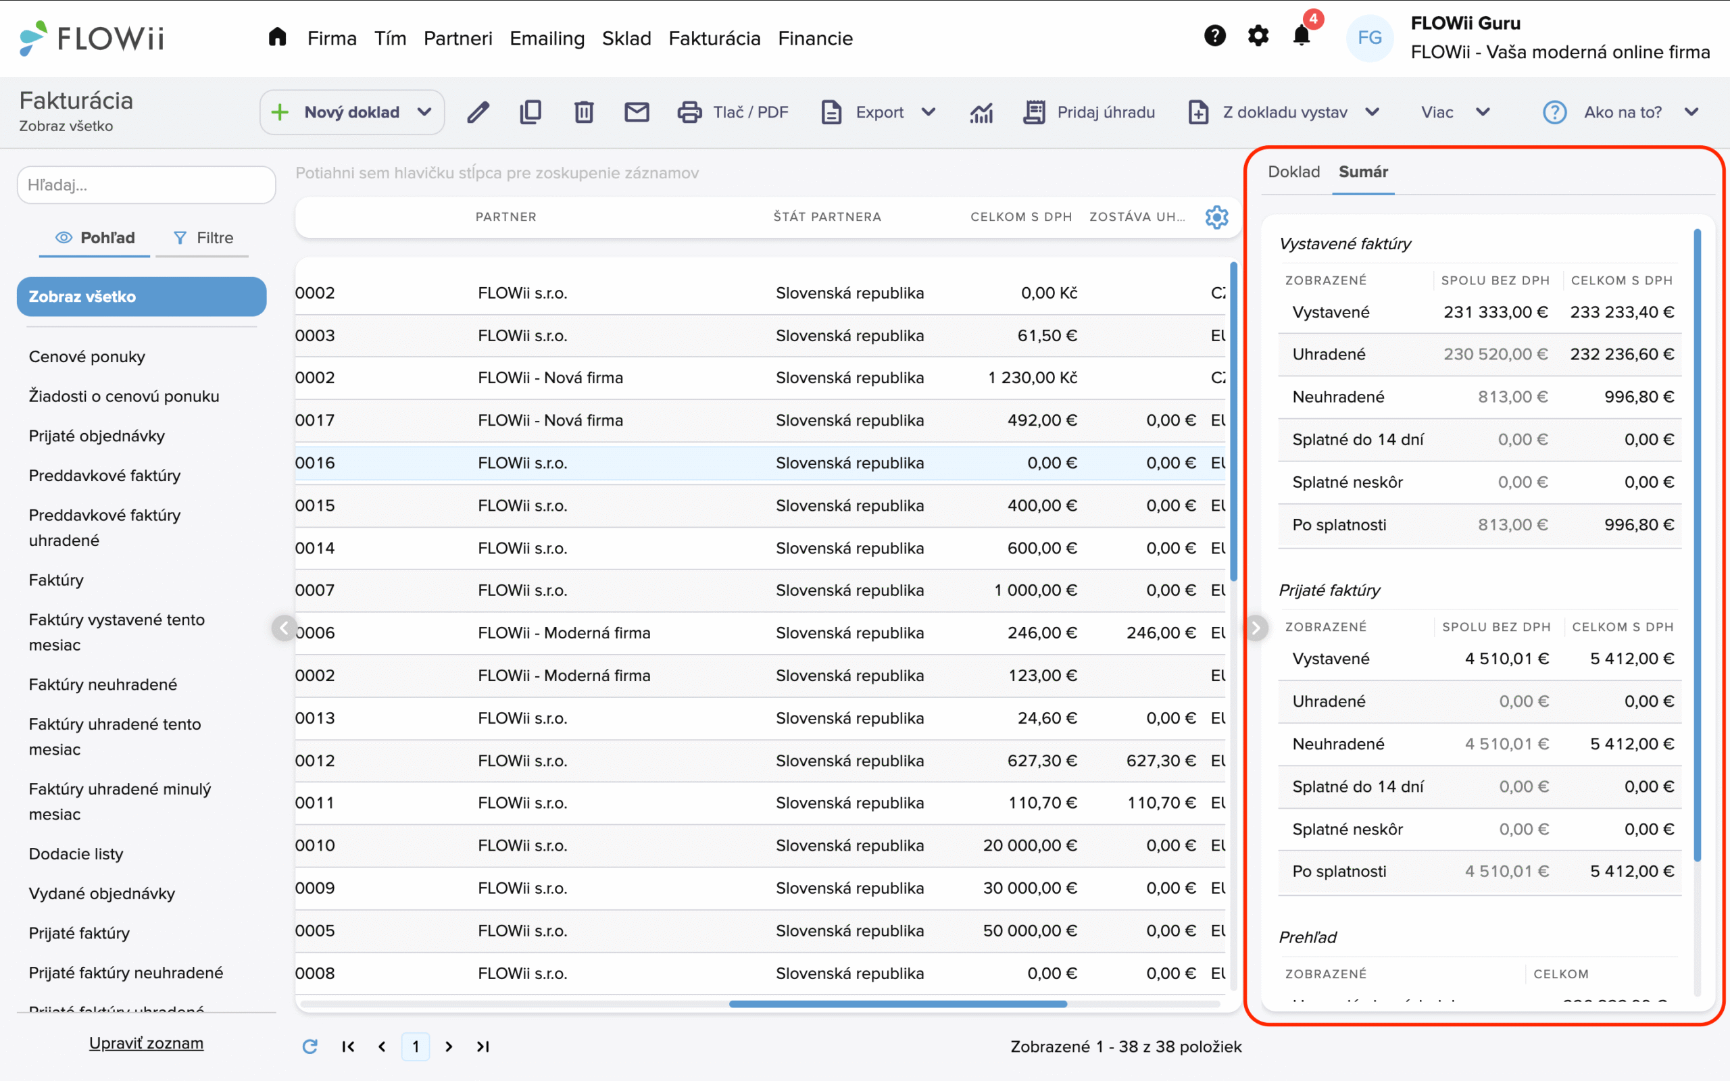Image resolution: width=1730 pixels, height=1081 pixels.
Task: Select row with 50 000,00 € total
Action: click(761, 930)
